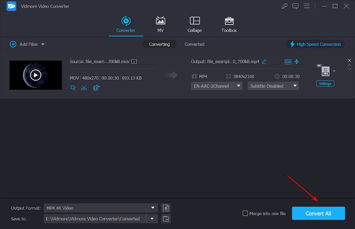355x229 pixels.
Task: Click the Enhance Video icon next to scissors
Action: click(96, 88)
